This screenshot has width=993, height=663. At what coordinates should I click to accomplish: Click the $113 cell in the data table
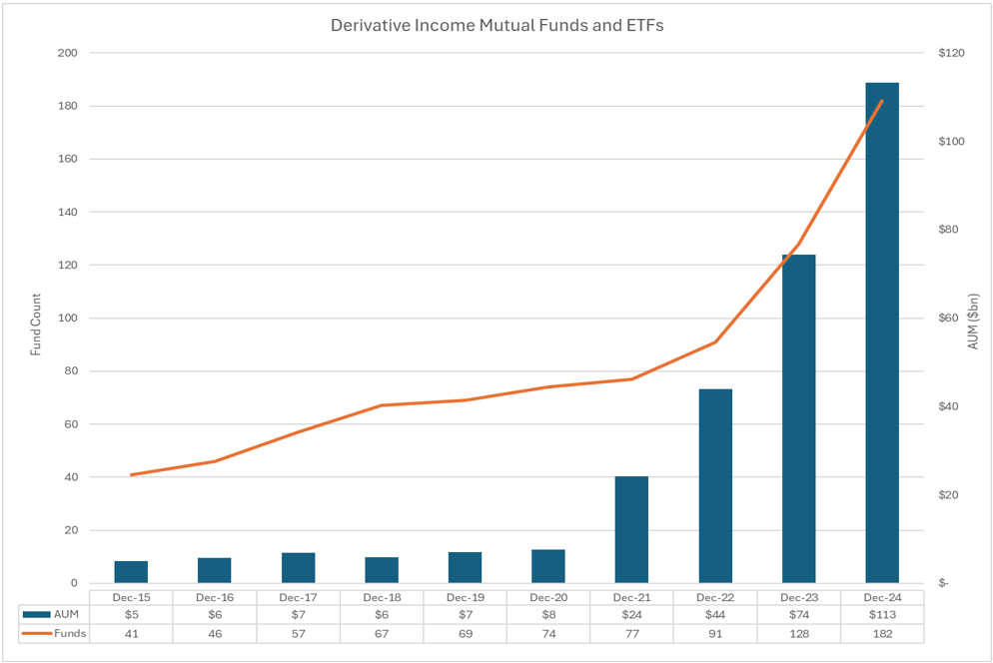[882, 614]
